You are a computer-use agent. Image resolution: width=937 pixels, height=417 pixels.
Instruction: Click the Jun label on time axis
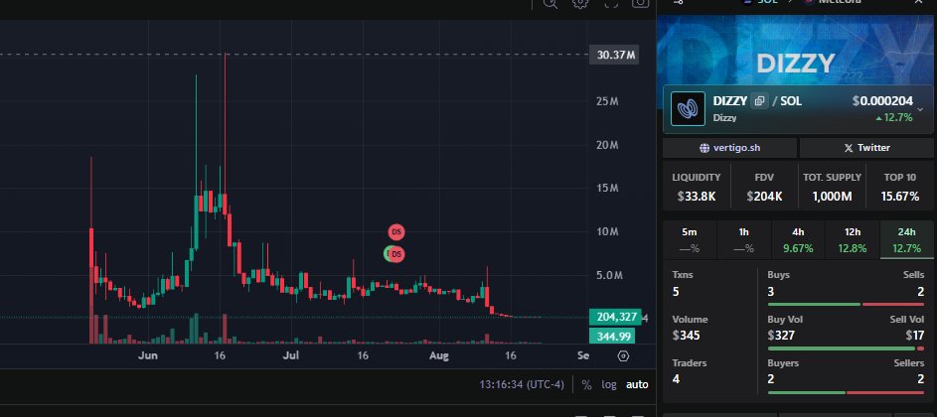147,356
